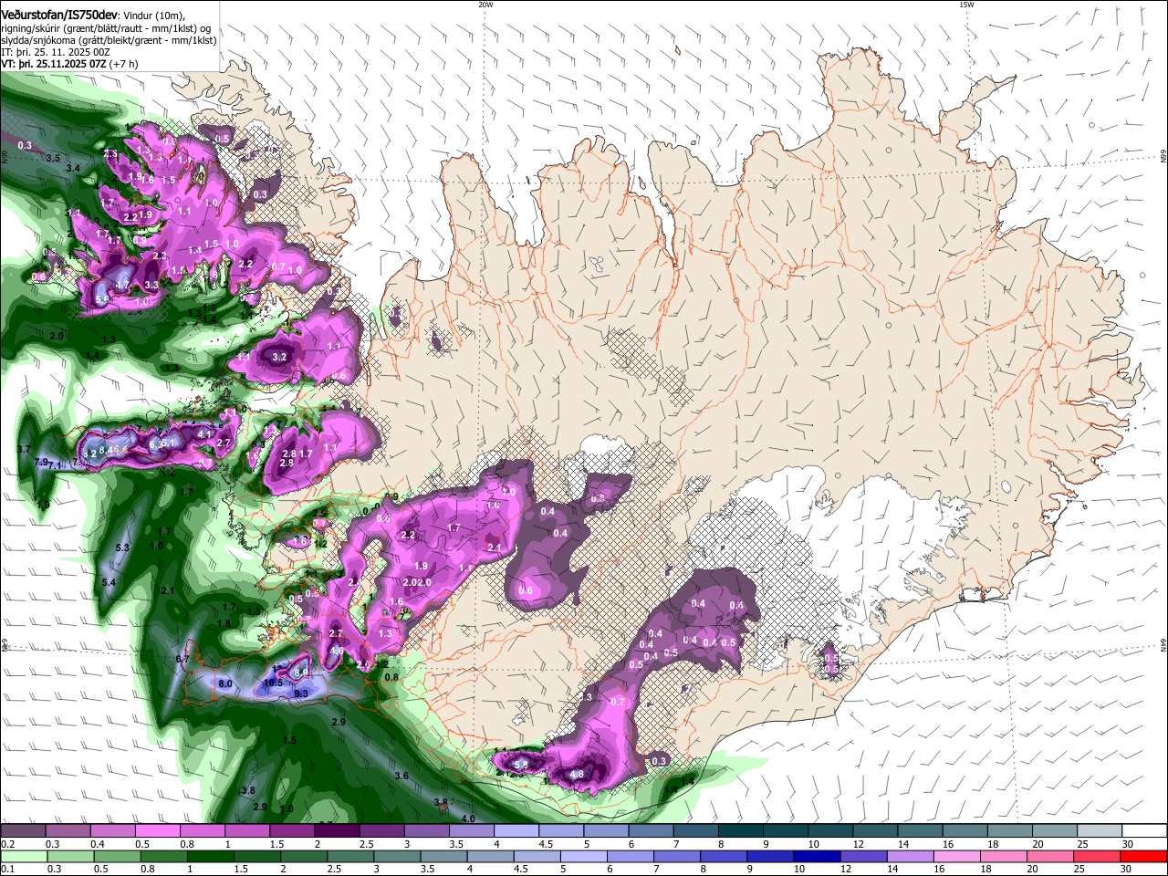This screenshot has width=1168, height=876.
Task: Select the 6.7 rainfall value
Action: coord(182,659)
